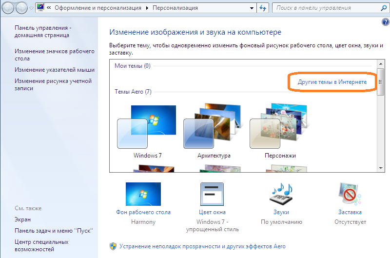Click Персонализация breadcrumb segment
The width and height of the screenshot is (390, 258).
coord(175,8)
